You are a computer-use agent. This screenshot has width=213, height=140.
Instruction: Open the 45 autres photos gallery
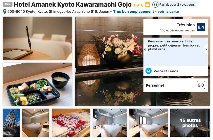pos(190,123)
